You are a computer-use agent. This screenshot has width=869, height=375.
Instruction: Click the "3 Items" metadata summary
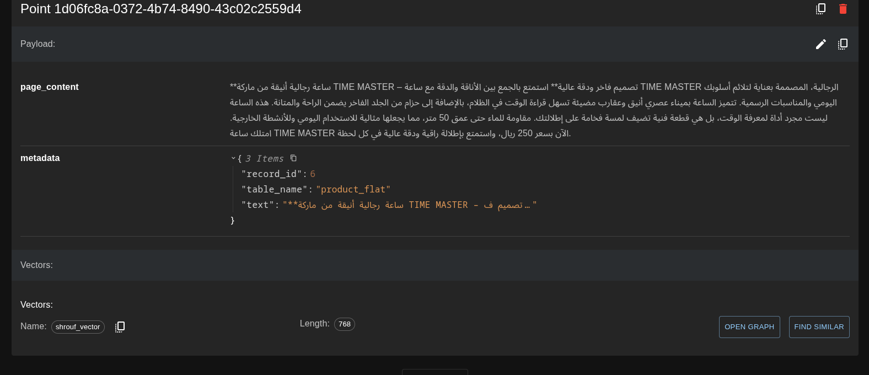tap(264, 159)
